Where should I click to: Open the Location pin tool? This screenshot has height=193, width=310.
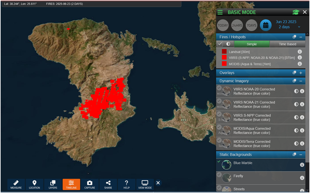[x=35, y=184]
